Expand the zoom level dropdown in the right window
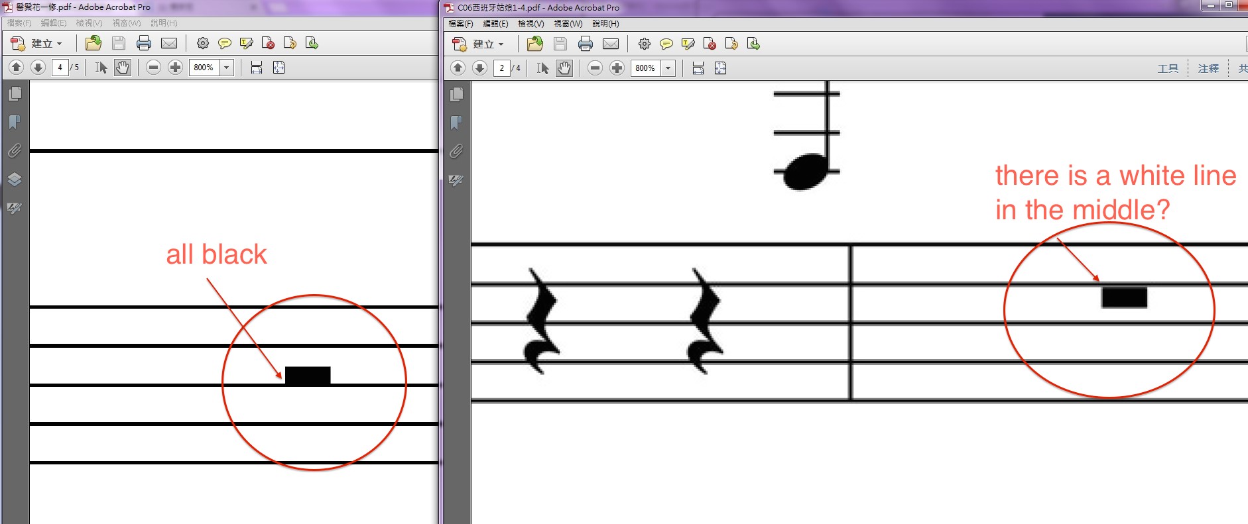 (668, 68)
